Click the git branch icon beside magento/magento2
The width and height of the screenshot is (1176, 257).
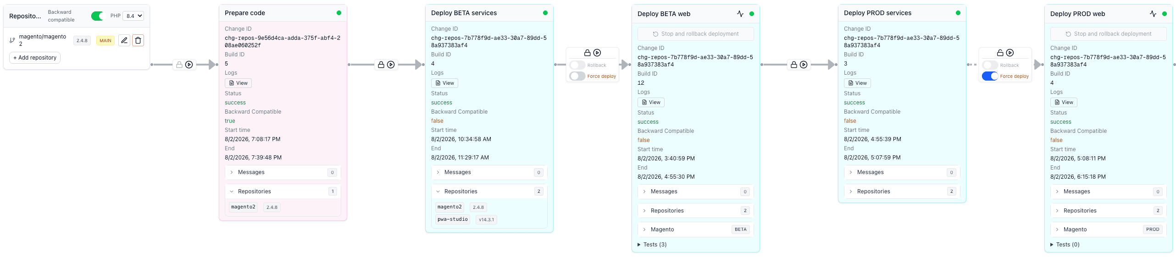click(x=12, y=40)
